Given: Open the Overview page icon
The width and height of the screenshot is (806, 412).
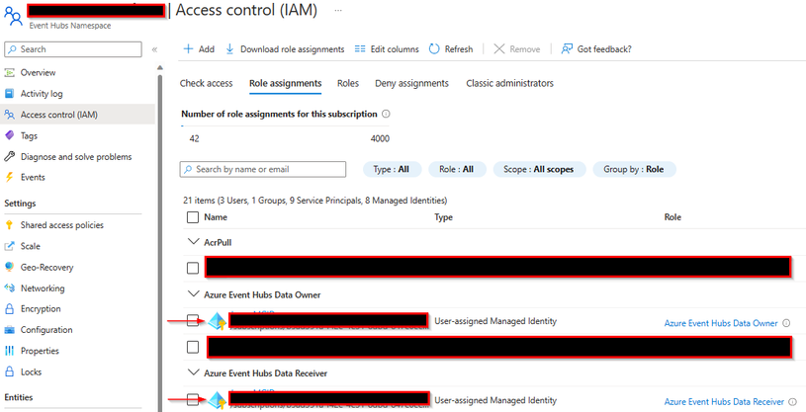Looking at the screenshot, I should [x=9, y=72].
